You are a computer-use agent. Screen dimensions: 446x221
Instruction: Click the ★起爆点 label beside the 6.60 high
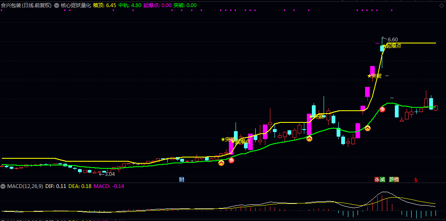click(x=392, y=46)
